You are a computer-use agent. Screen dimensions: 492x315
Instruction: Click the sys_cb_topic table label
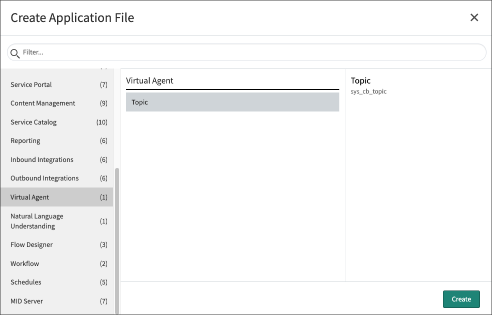368,91
